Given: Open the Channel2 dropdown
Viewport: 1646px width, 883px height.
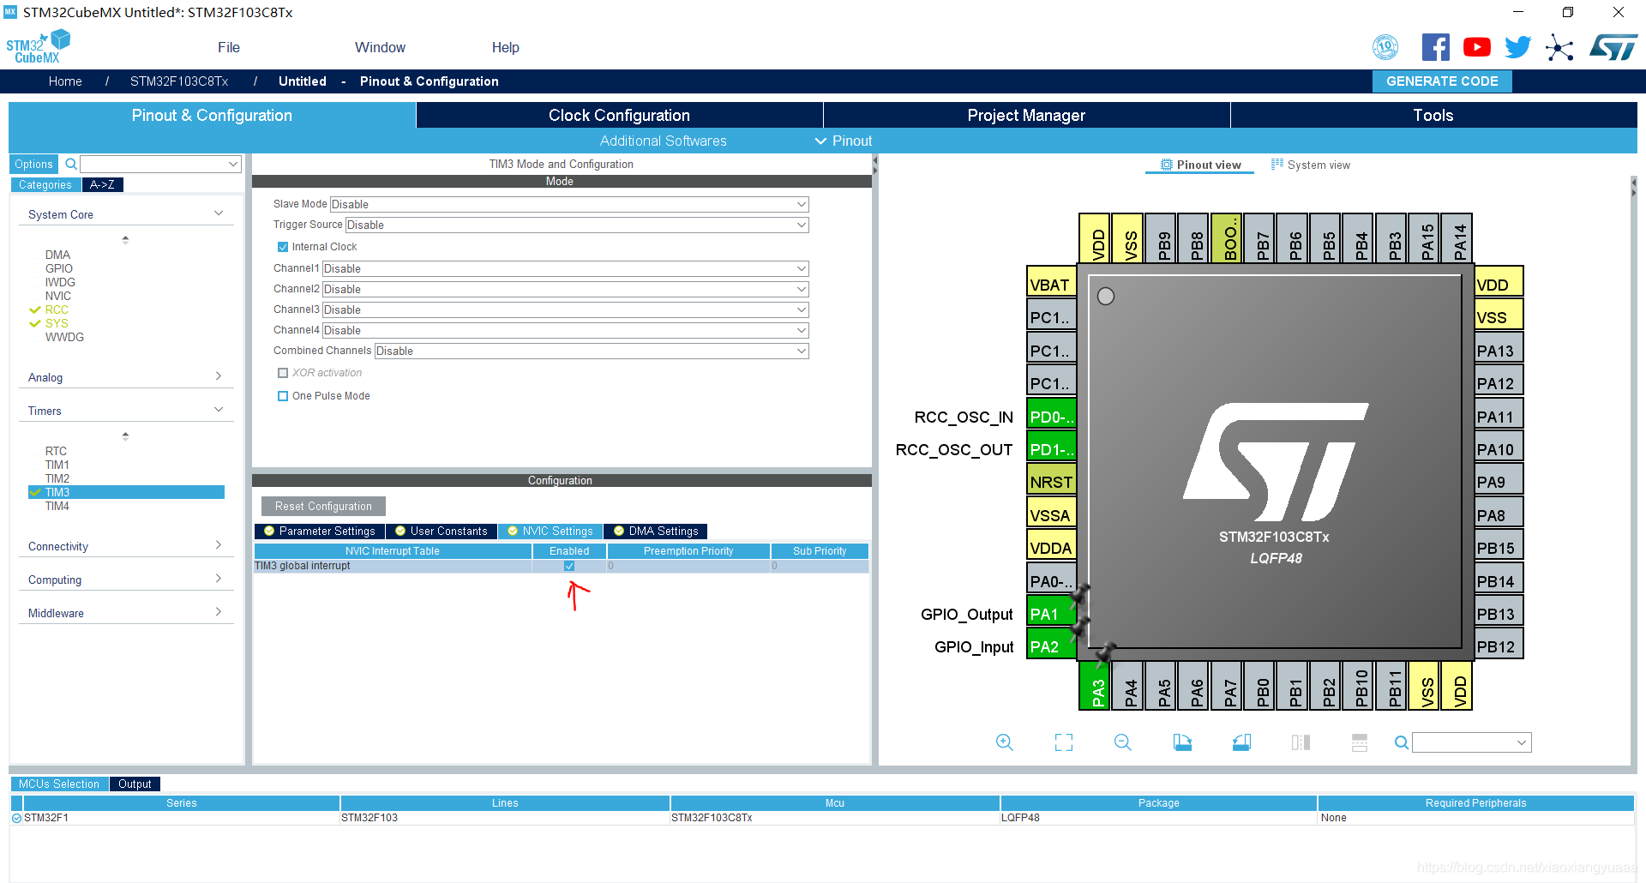Looking at the screenshot, I should pos(565,289).
